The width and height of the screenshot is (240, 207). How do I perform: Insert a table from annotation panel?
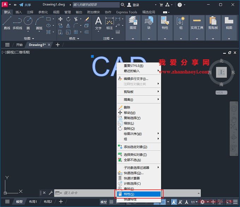[118, 32]
